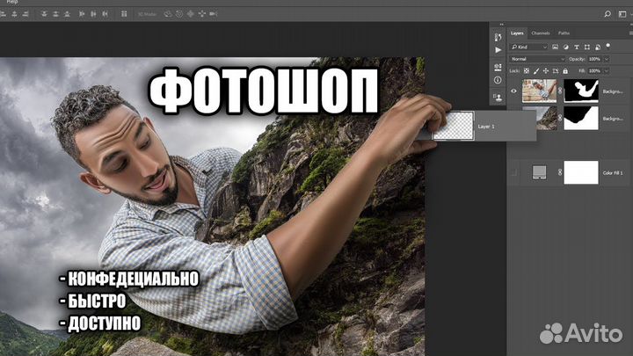The height and width of the screenshot is (356, 633).
Task: Click distribute left edges icon
Action: [82, 14]
